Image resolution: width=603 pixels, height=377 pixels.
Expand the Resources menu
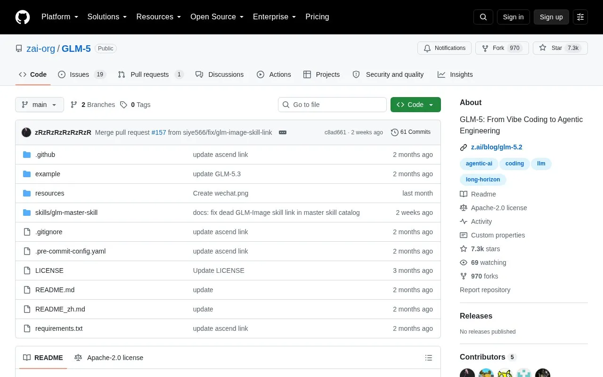click(x=159, y=17)
